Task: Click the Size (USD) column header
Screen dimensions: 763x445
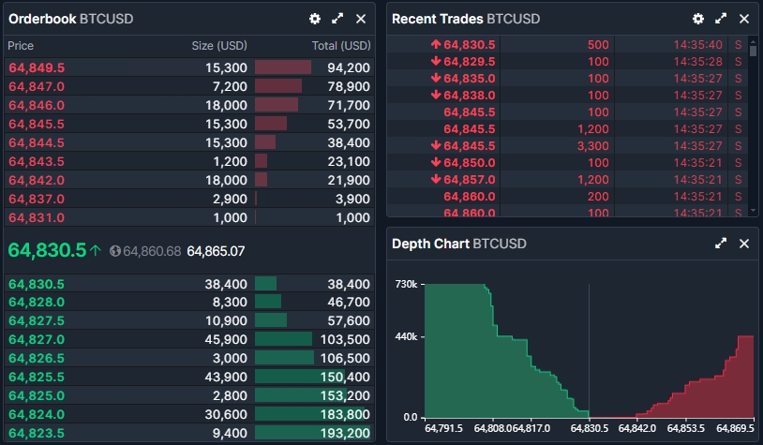Action: point(219,45)
